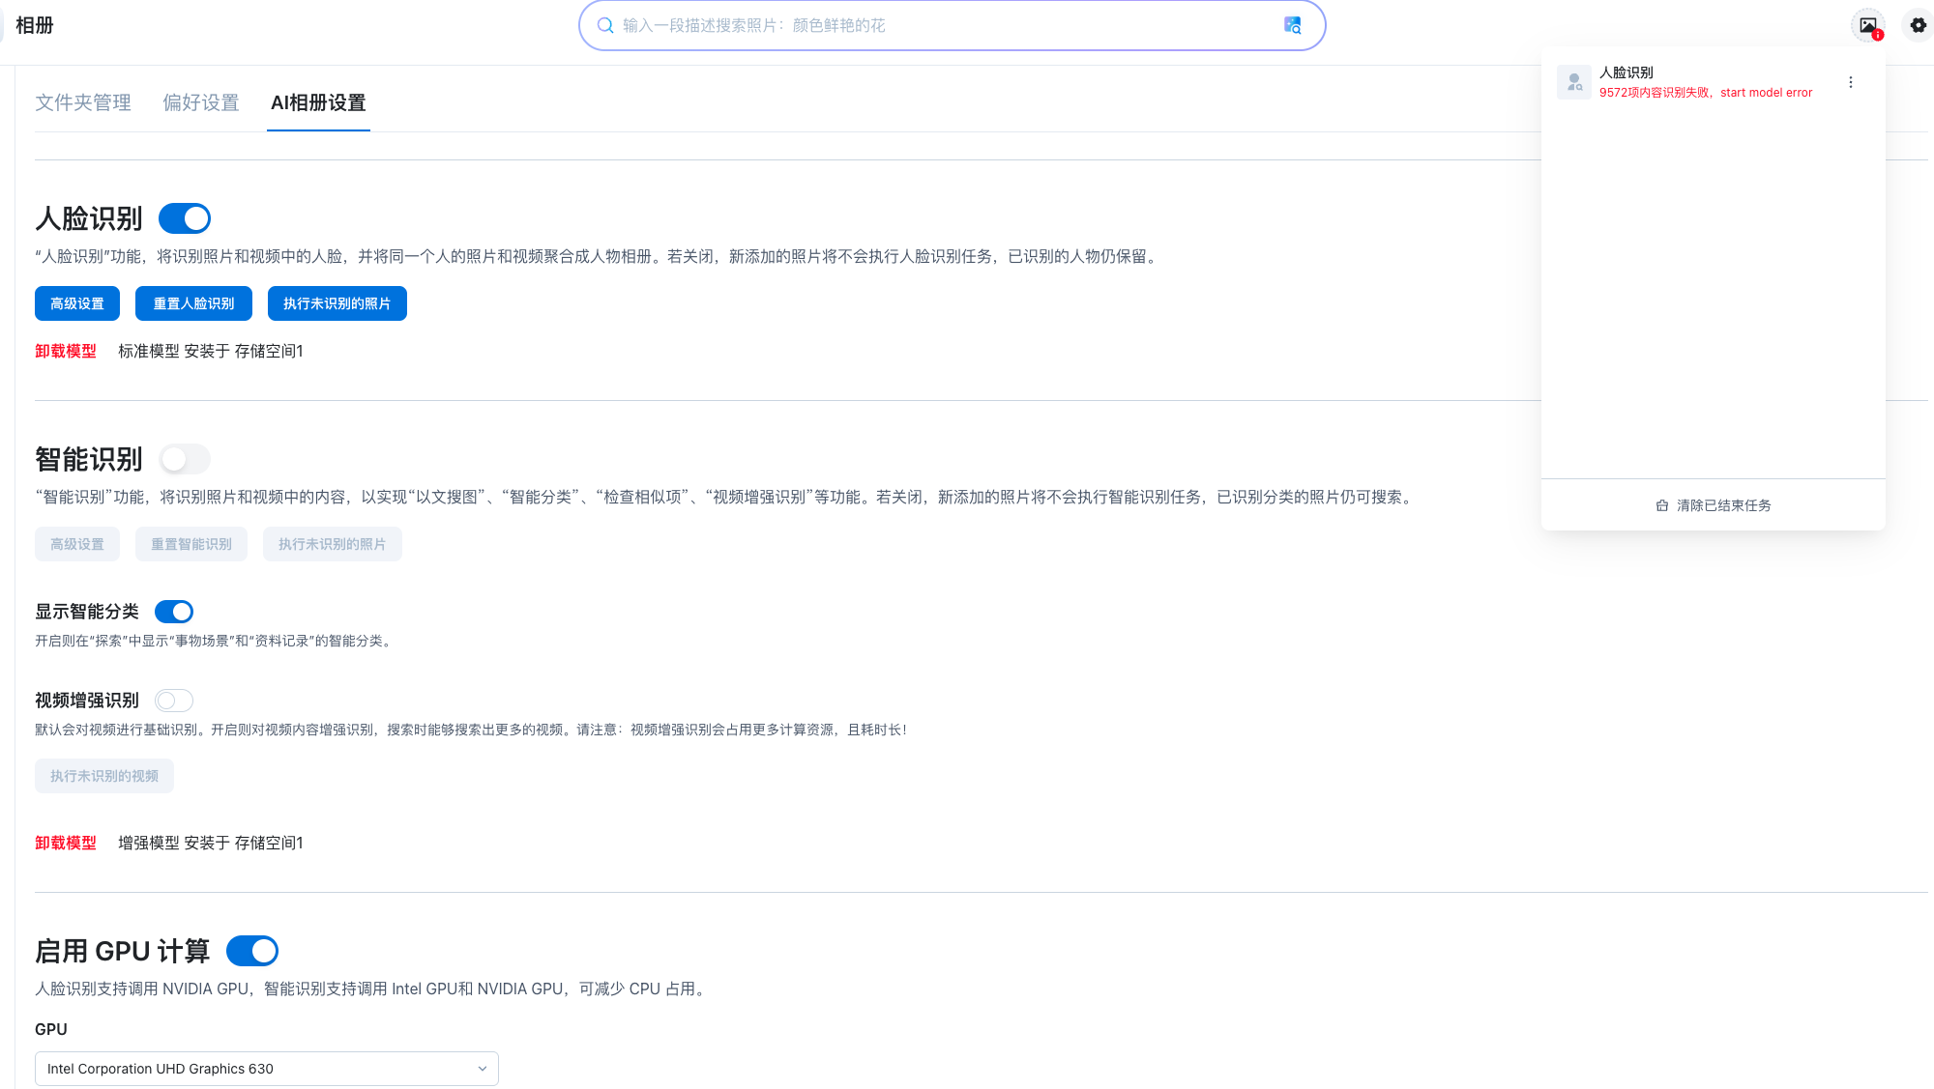The height and width of the screenshot is (1089, 1934).
Task: Click the search magnifier icon
Action: (x=605, y=25)
